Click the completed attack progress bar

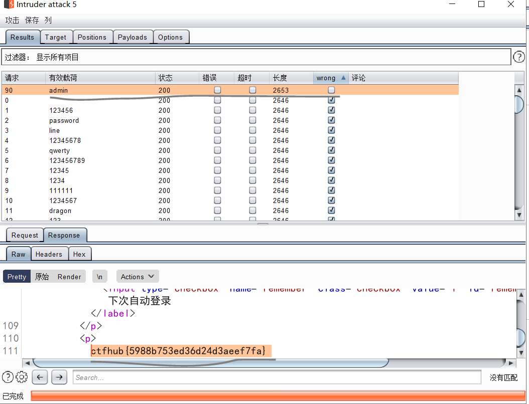[x=278, y=395]
